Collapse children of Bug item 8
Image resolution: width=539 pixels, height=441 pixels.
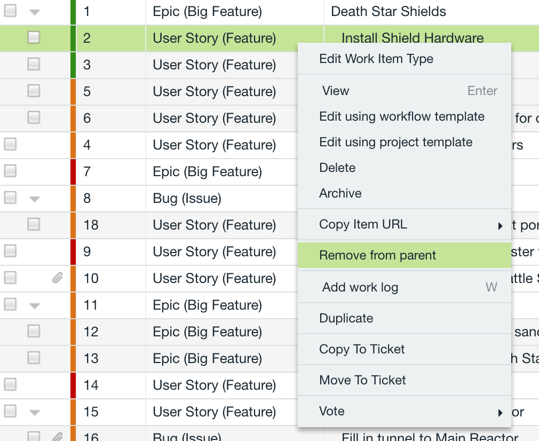[x=35, y=199]
